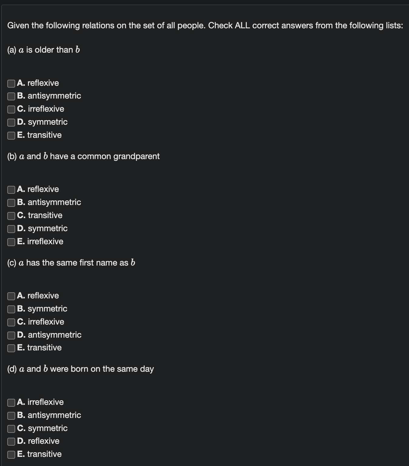Check reflexive for same first name question
Screen dimensions: 409x466
[x=11, y=296]
